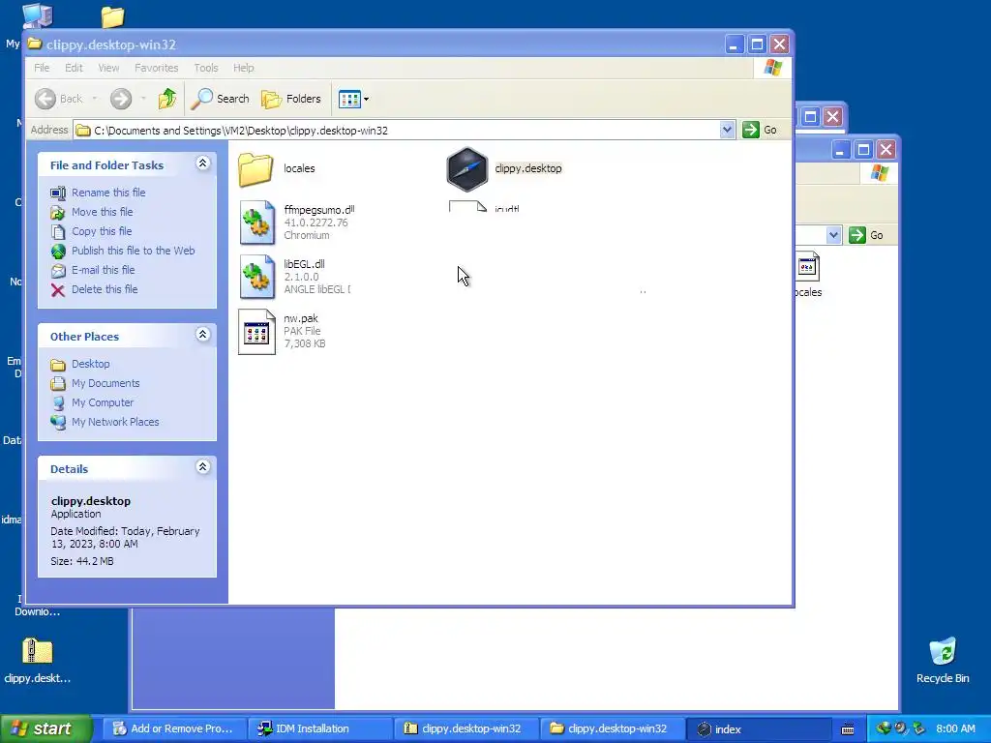Click the keyboard icon in taskbar
The image size is (991, 743).
pos(848,729)
